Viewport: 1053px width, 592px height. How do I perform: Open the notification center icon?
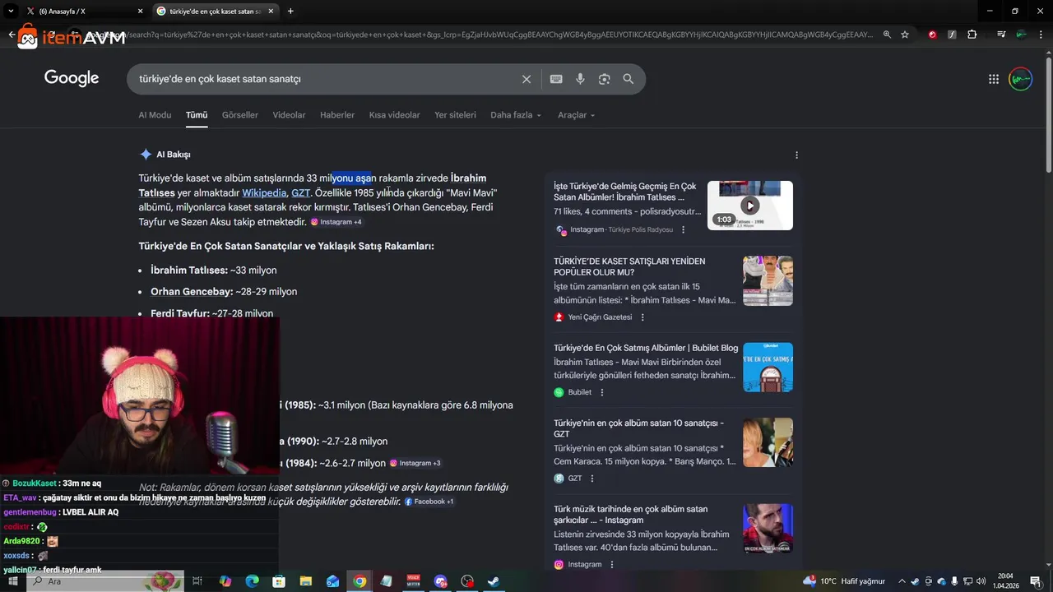1035,581
